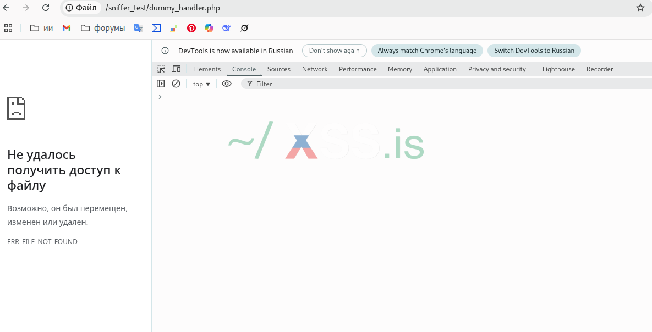Click the DevTools info icon in the notification bar
The width and height of the screenshot is (652, 332).
point(165,51)
